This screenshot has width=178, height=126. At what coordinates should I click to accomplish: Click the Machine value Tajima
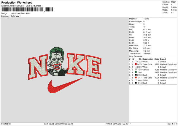(146, 19)
